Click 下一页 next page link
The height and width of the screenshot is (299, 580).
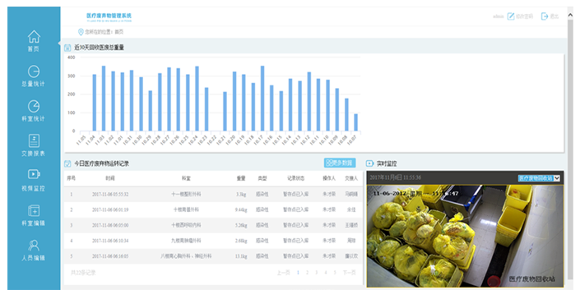(349, 273)
